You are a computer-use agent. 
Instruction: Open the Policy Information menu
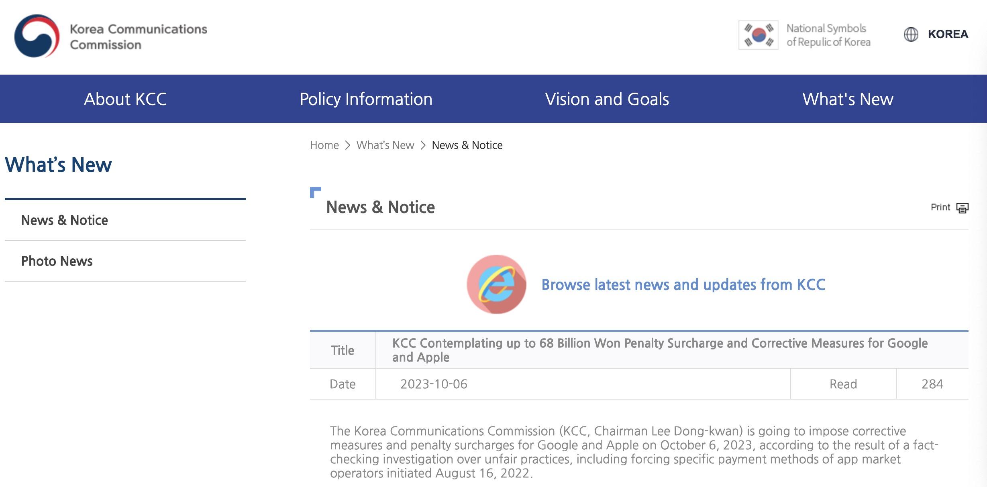click(366, 99)
